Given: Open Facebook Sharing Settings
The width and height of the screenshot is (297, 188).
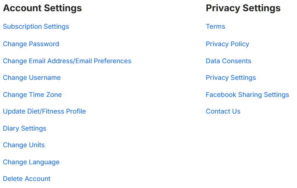Looking at the screenshot, I should click(247, 95).
